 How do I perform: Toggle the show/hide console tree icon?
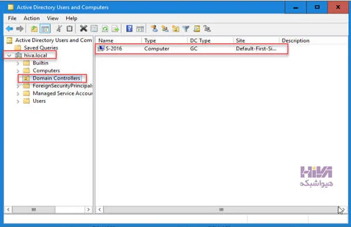coord(45,29)
